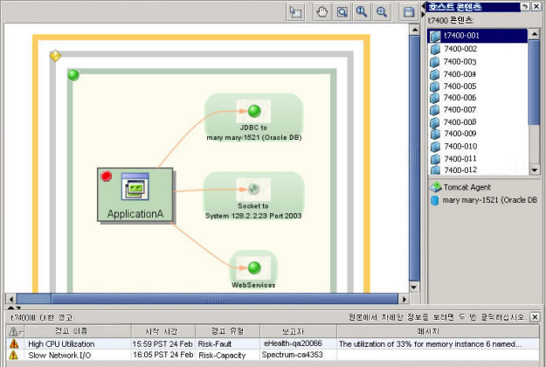
Task: Click the green status ball on the inner frame
Action: pos(73,75)
